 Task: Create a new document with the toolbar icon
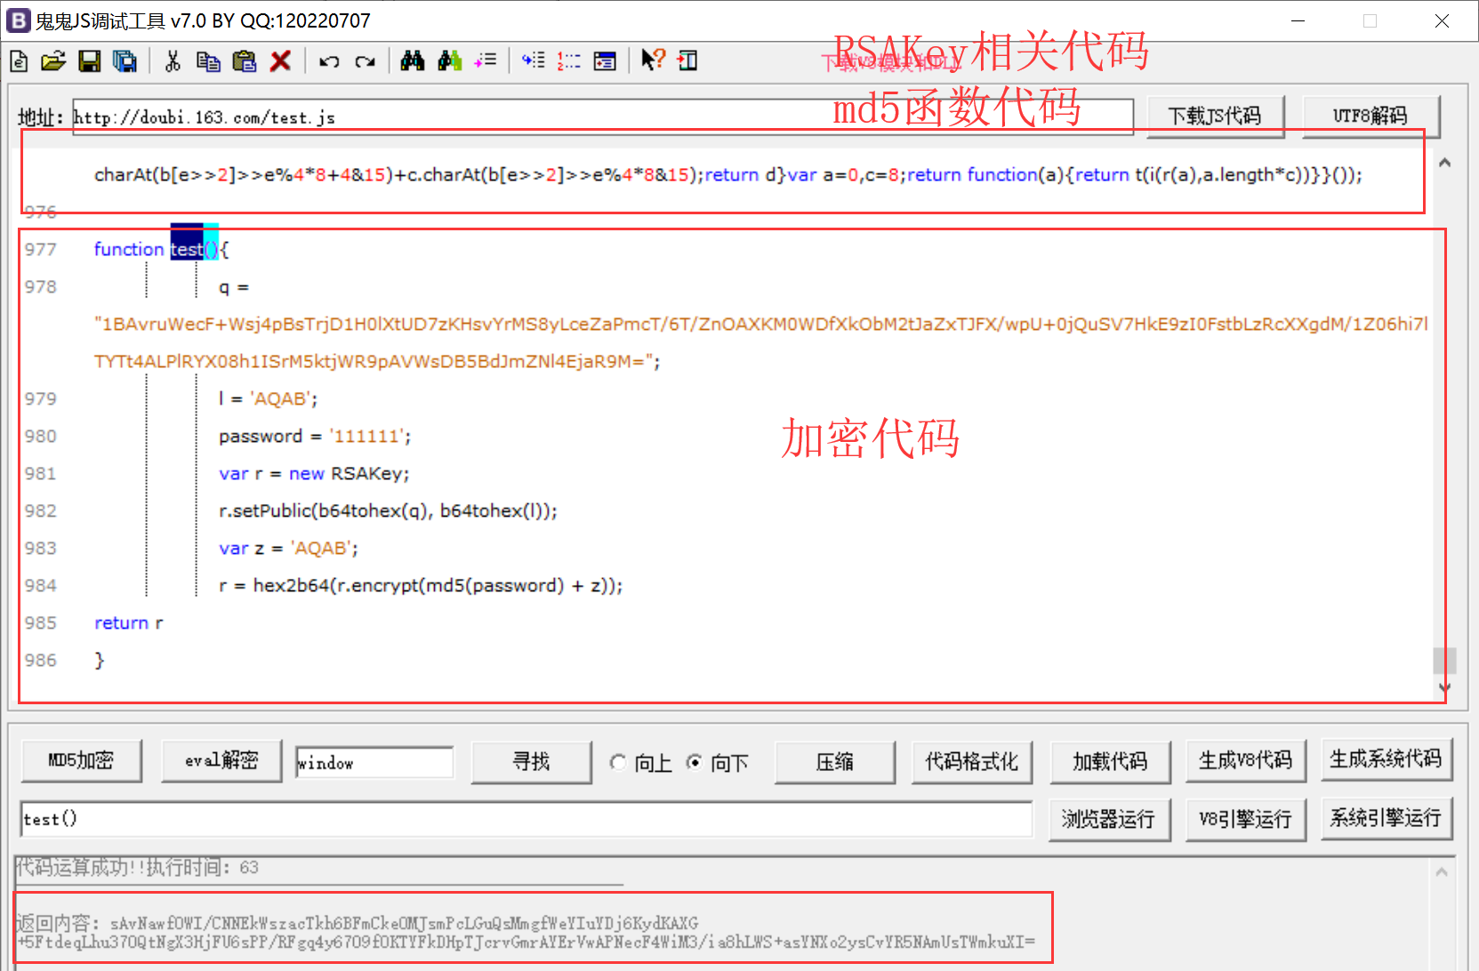[x=19, y=61]
